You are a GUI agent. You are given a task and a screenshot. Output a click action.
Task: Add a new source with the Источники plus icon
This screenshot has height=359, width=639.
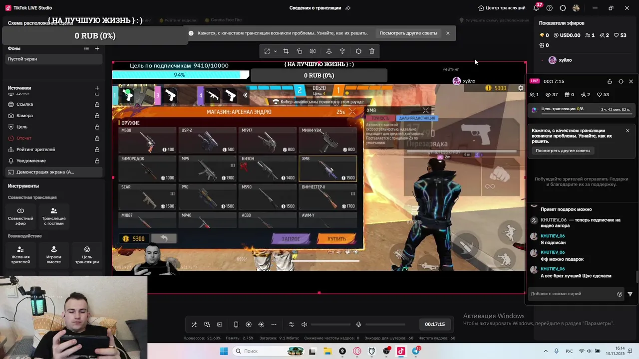click(x=97, y=88)
